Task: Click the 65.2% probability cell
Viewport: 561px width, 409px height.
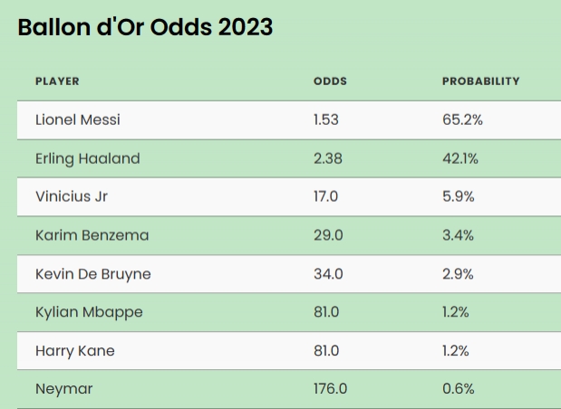Action: [x=462, y=119]
